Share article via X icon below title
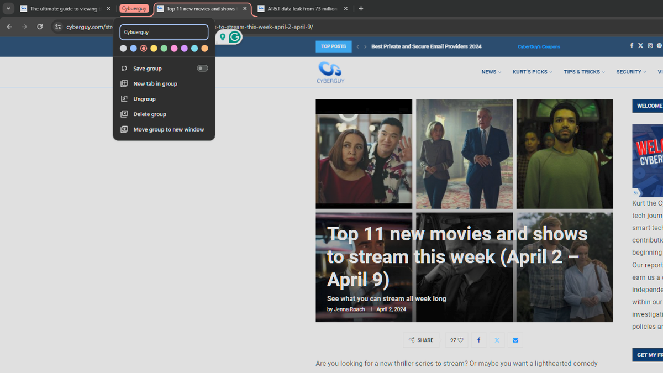This screenshot has width=663, height=373. click(x=497, y=340)
